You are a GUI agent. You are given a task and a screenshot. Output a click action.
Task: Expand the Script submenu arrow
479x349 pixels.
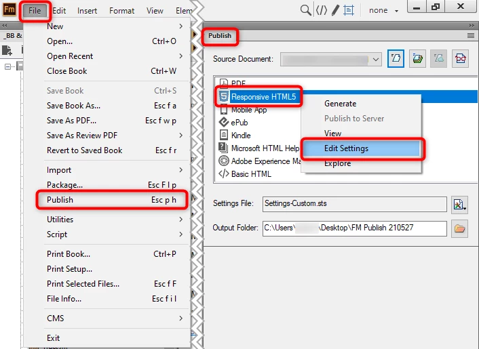(181, 234)
